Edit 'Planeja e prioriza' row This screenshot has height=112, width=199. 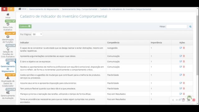coord(181,94)
